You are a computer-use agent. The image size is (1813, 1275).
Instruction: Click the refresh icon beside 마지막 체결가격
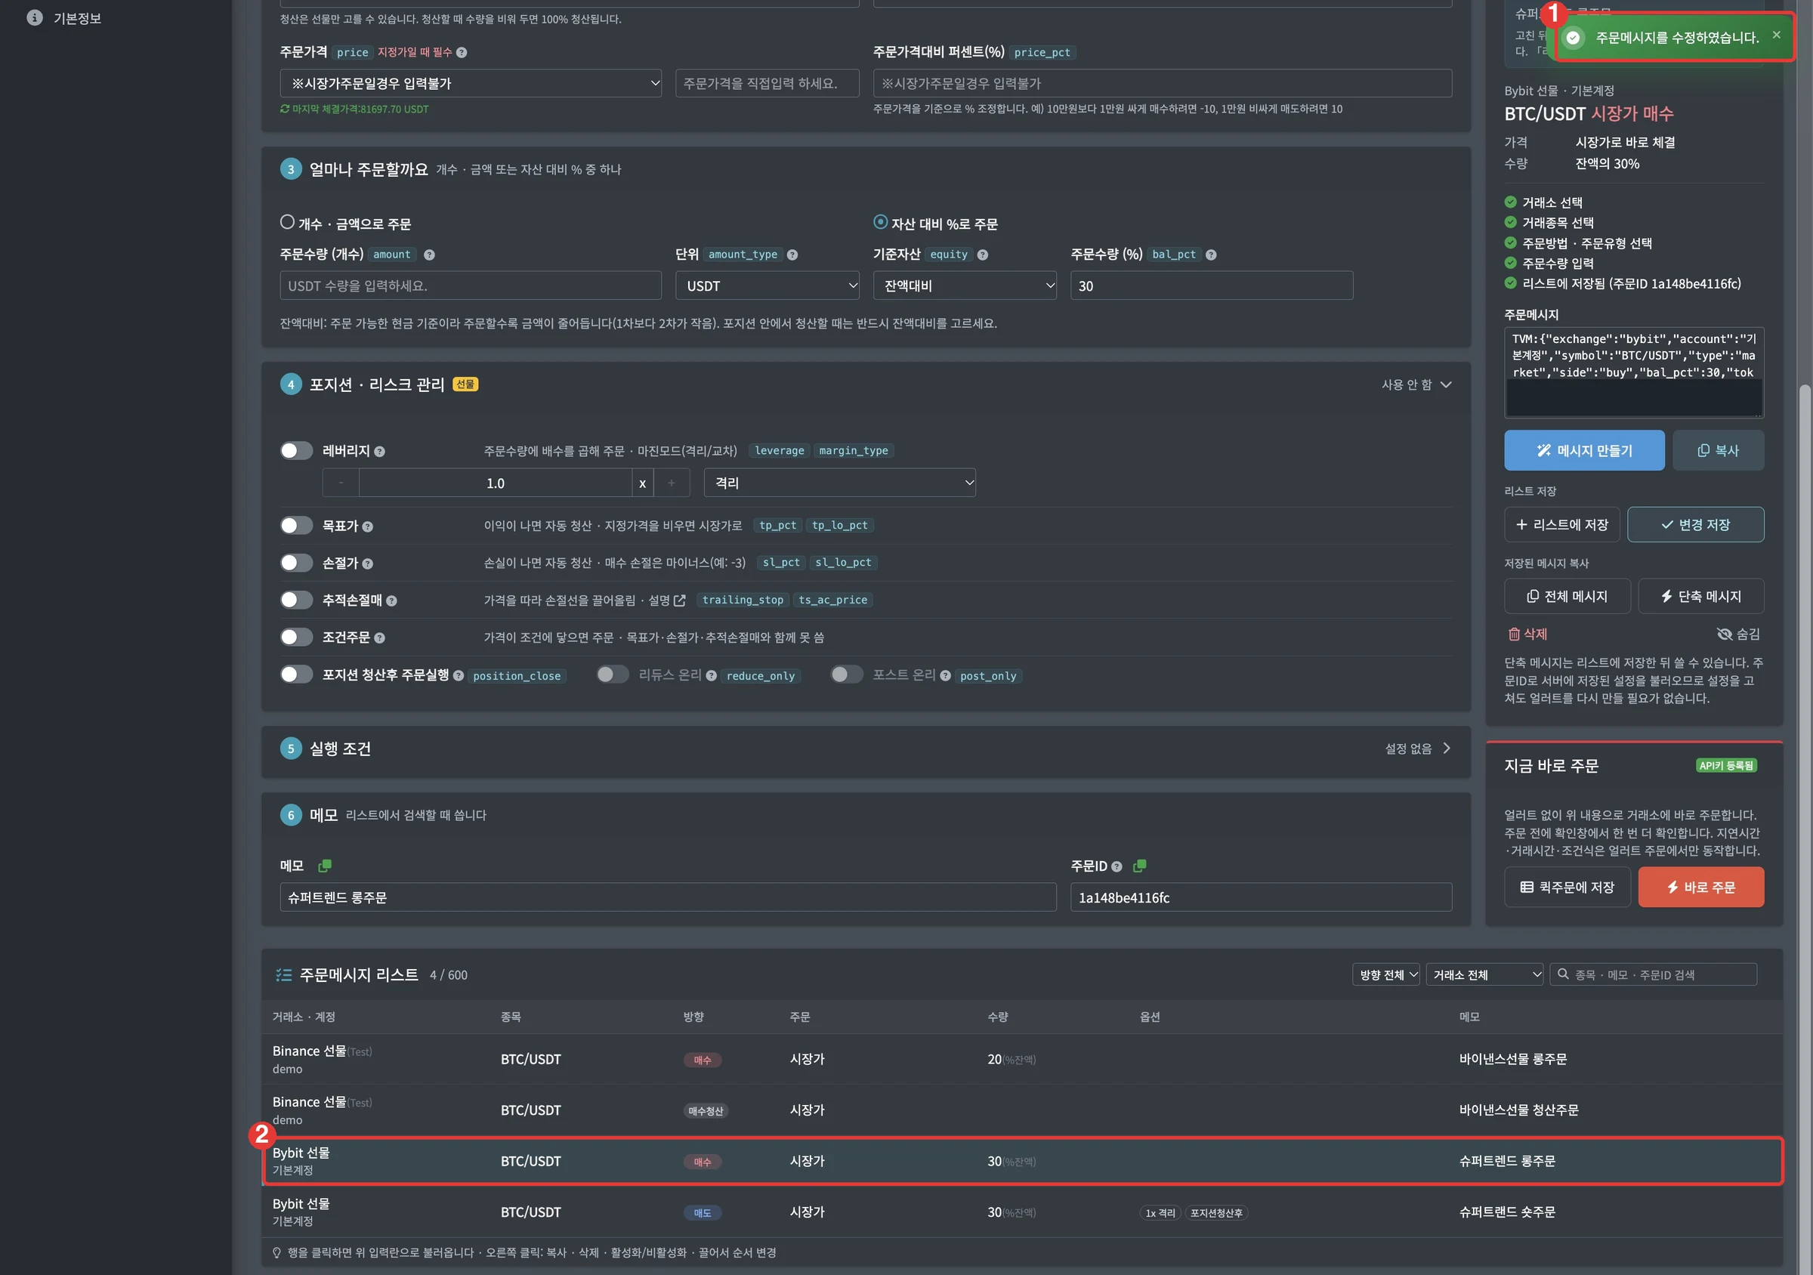(x=285, y=109)
